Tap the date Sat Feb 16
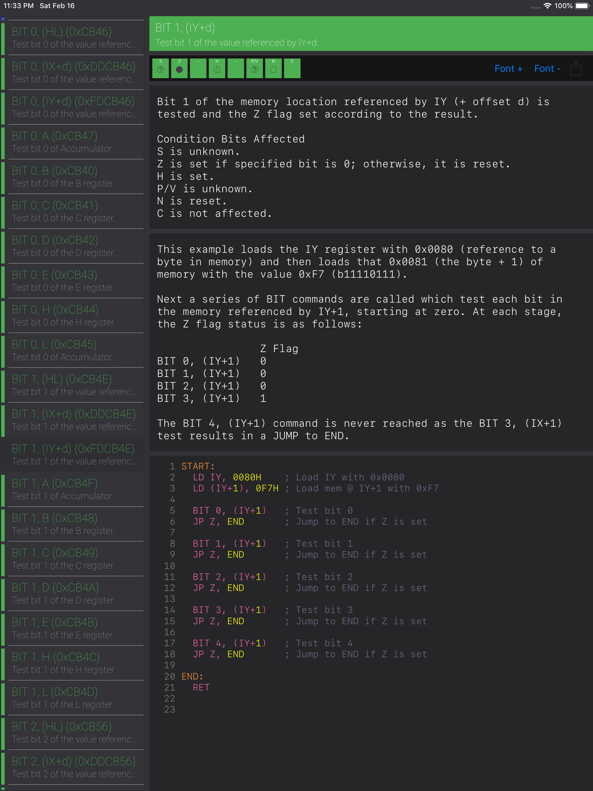This screenshot has height=791, width=593. click(57, 6)
